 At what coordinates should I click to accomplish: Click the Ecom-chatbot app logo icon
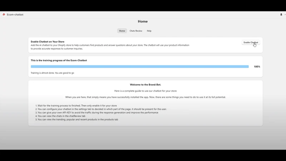[4, 15]
